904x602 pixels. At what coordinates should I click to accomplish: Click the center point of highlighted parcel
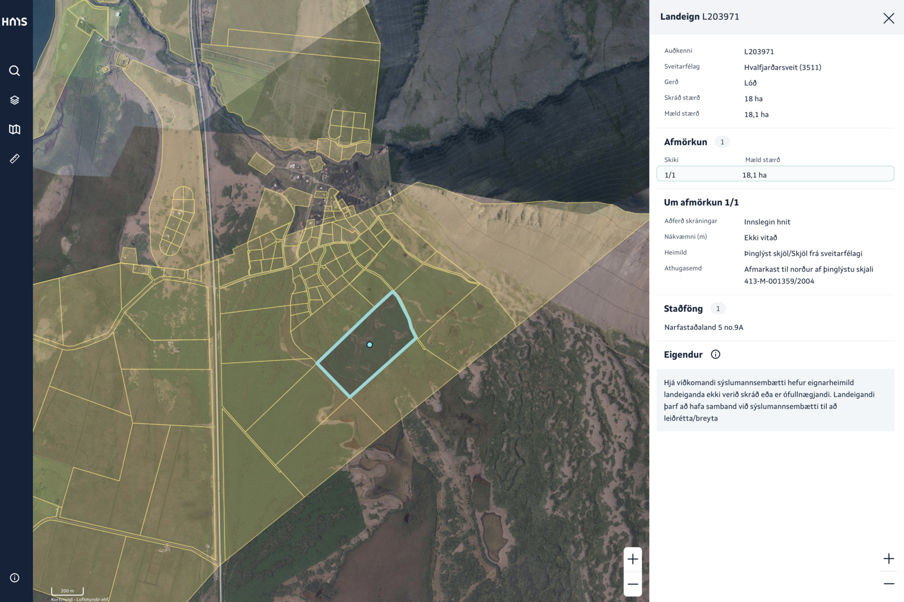coord(370,344)
